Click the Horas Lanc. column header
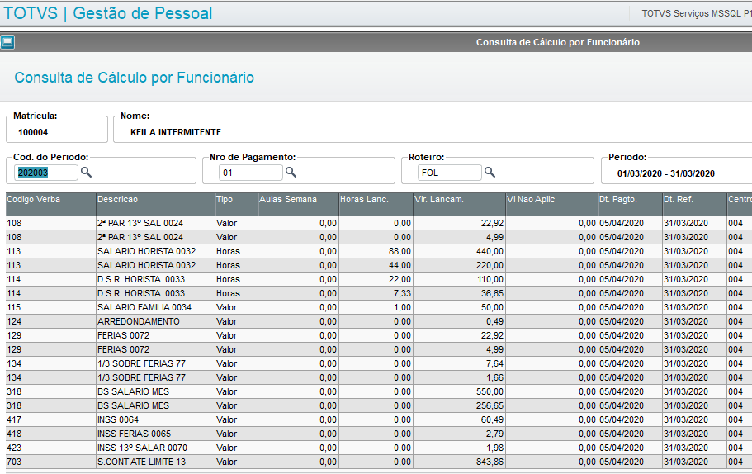The height and width of the screenshot is (474, 752). (376, 204)
